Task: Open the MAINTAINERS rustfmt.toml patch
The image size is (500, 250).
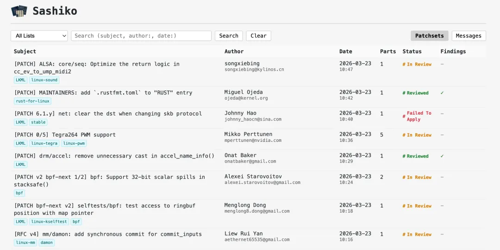Action: coord(103,92)
